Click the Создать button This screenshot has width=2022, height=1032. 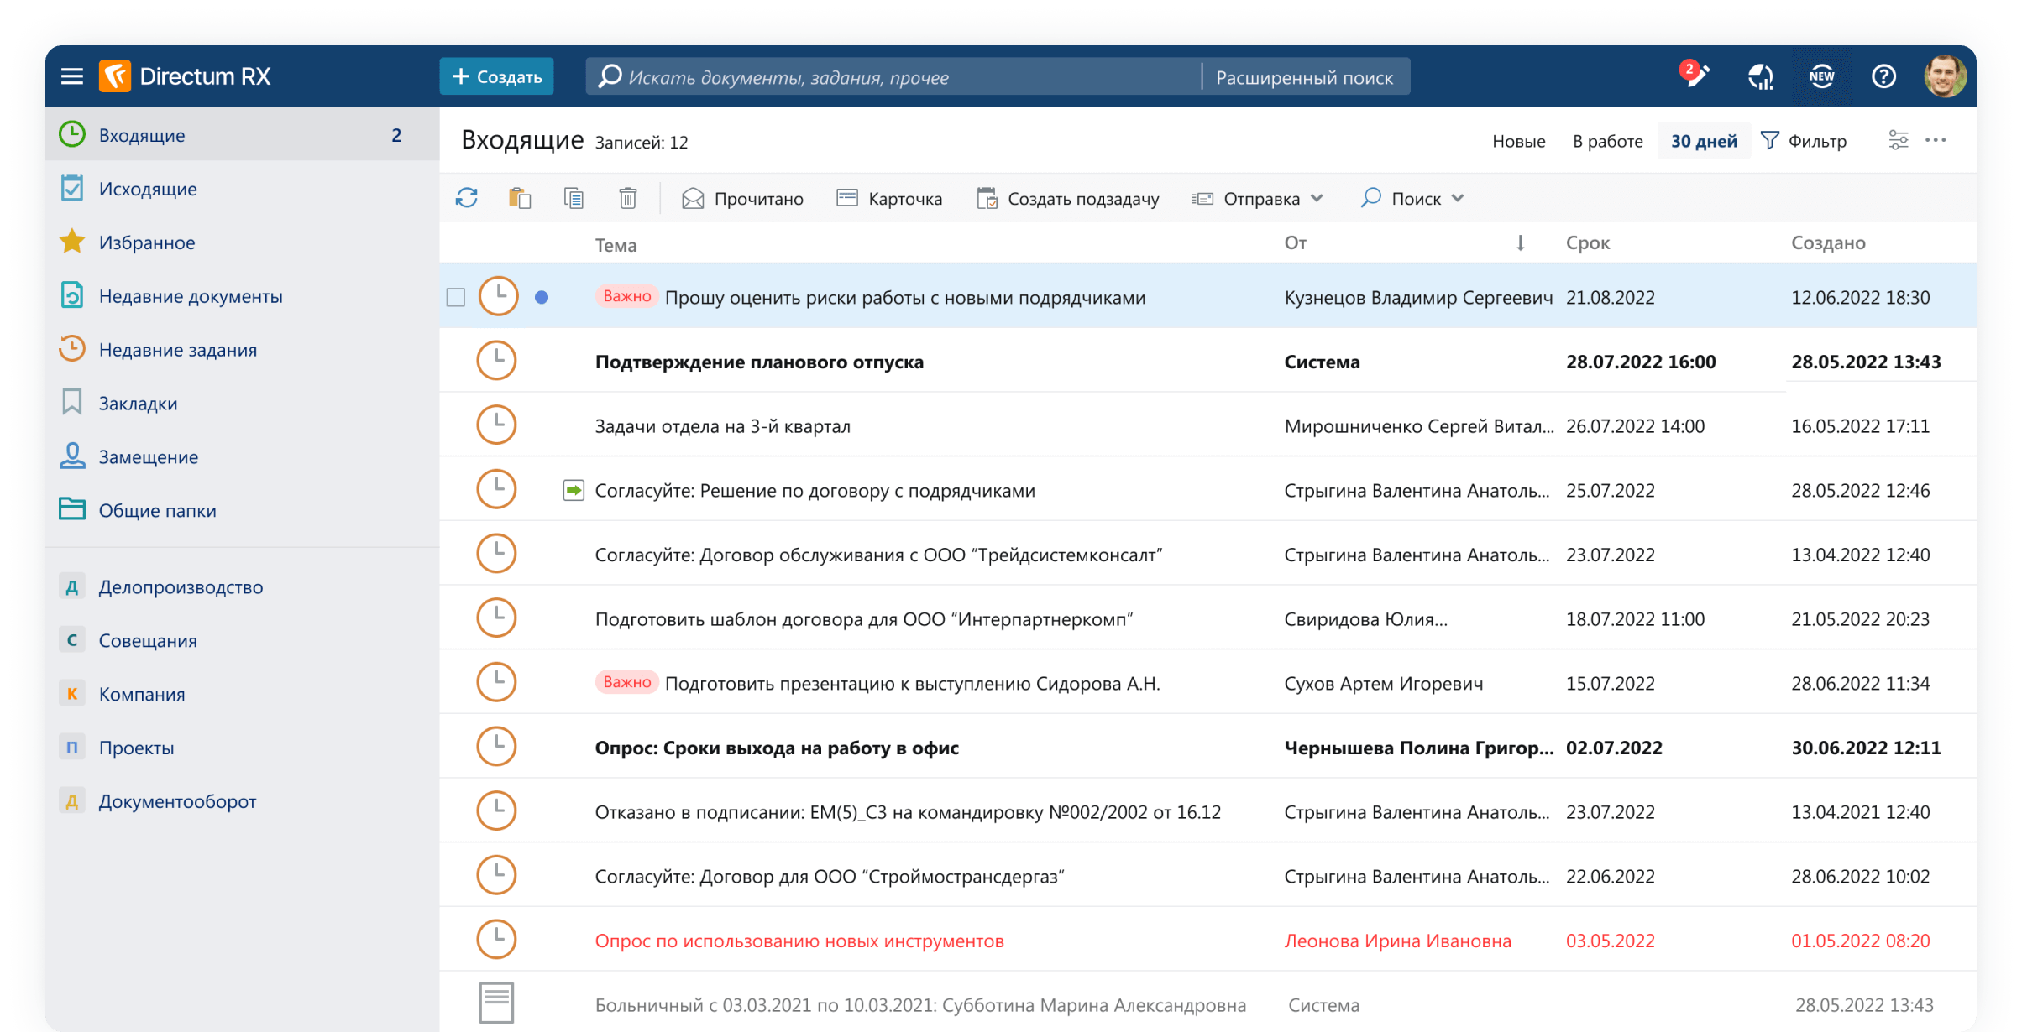point(496,76)
